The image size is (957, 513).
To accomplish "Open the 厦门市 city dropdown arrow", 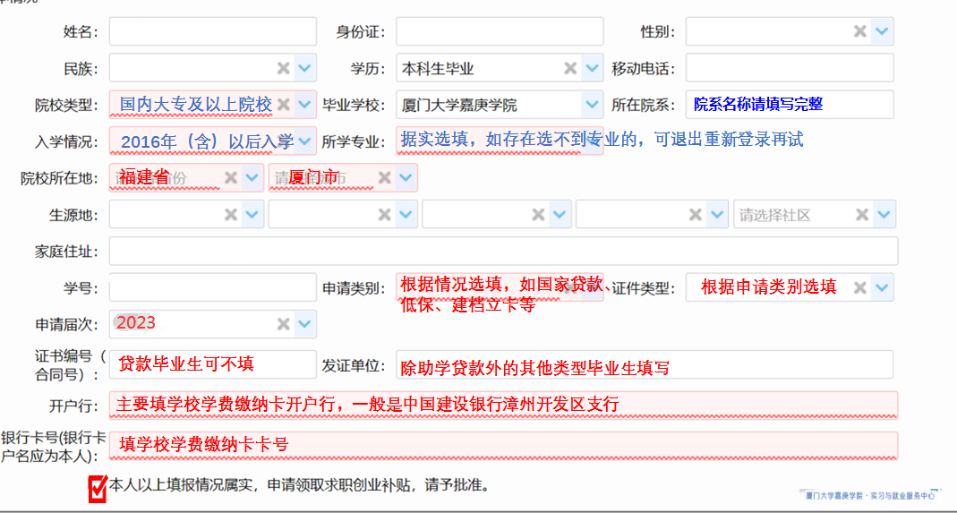I will click(406, 178).
